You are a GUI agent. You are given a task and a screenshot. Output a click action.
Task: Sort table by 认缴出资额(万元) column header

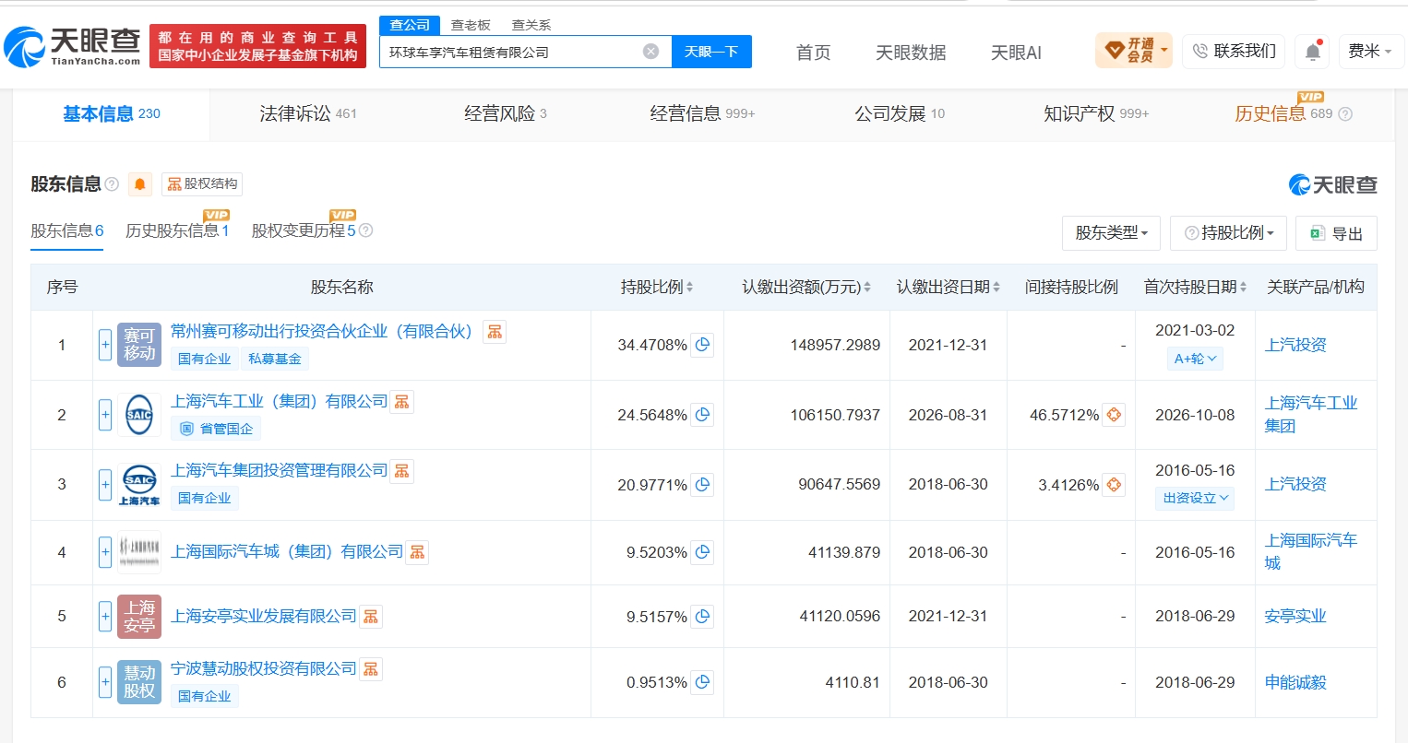806,288
